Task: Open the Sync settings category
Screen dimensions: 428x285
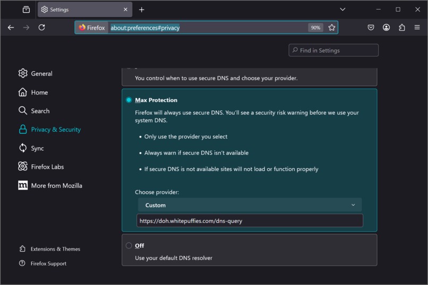Action: pos(31,148)
